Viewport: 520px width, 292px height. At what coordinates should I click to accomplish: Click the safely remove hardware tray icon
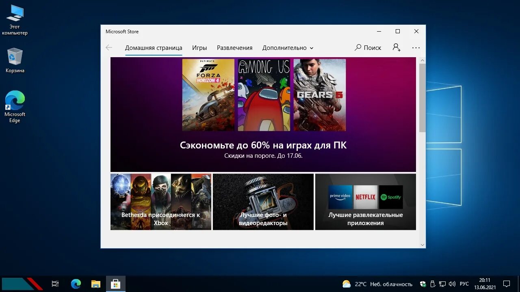coord(433,284)
